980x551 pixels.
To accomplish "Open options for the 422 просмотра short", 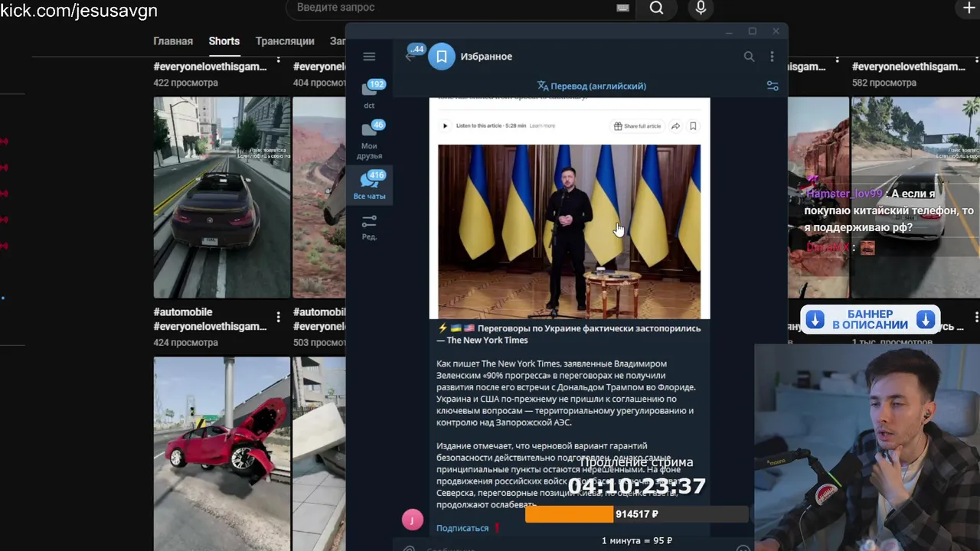I will (278, 60).
